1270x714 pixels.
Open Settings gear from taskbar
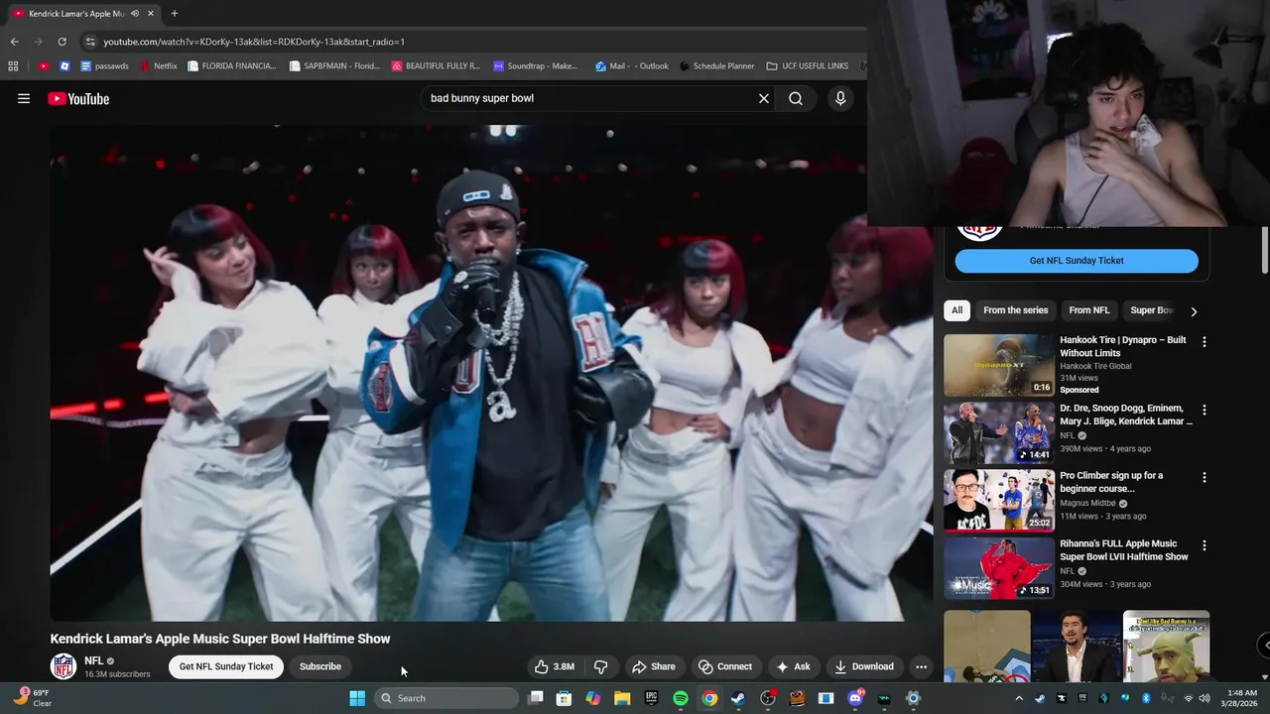pos(913,698)
